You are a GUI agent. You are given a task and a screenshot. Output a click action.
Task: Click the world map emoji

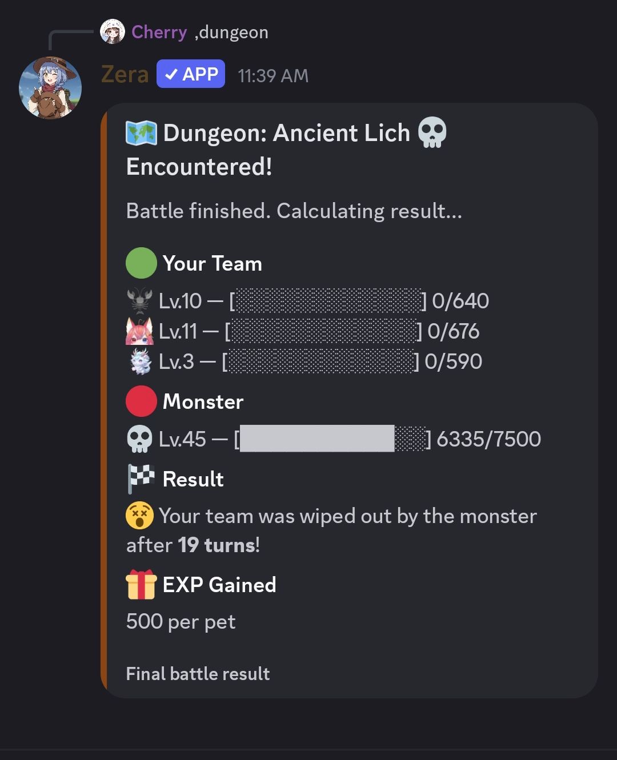pyautogui.click(x=141, y=133)
